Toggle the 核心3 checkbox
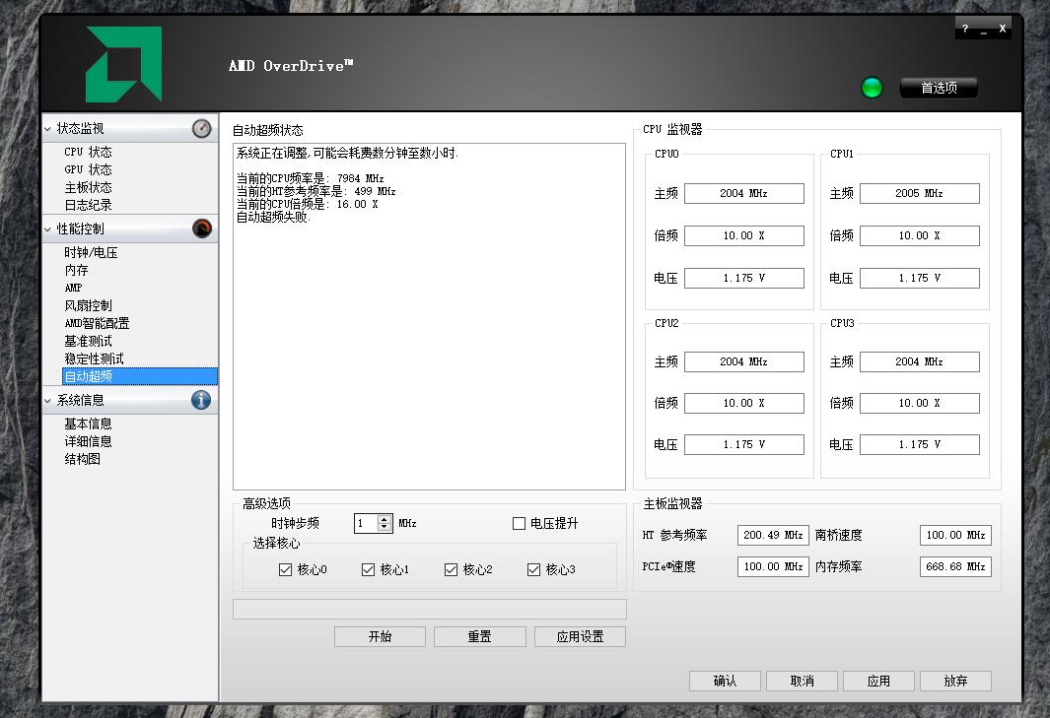The image size is (1050, 718). 533,569
